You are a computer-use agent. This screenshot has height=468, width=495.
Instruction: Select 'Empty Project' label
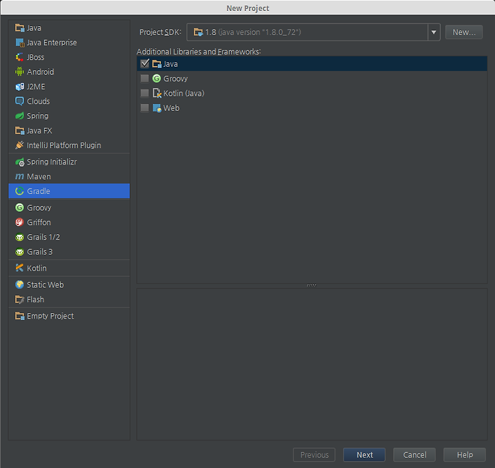click(x=50, y=316)
